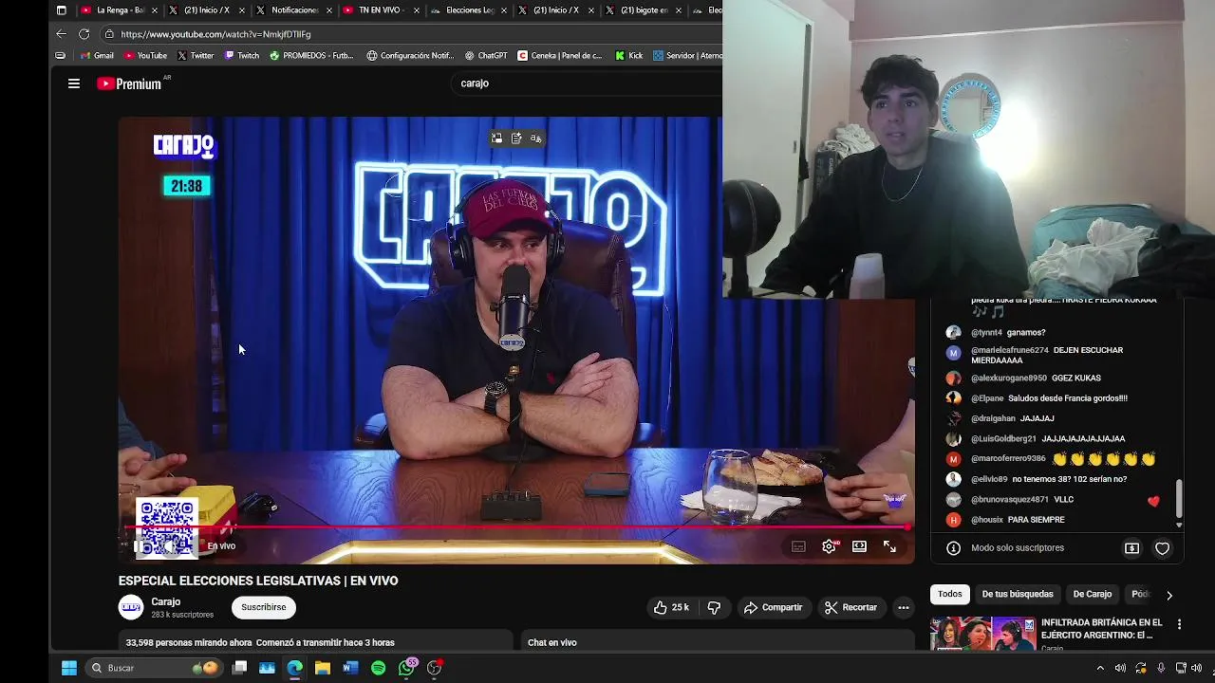Open Microsoft Edge from the taskbar

pos(295,668)
